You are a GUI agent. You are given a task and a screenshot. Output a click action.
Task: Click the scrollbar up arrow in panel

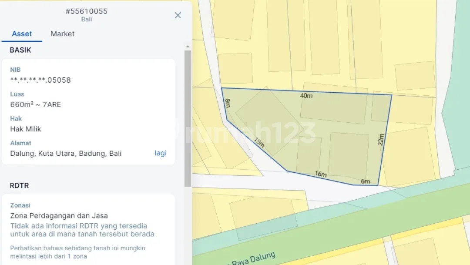point(188,47)
